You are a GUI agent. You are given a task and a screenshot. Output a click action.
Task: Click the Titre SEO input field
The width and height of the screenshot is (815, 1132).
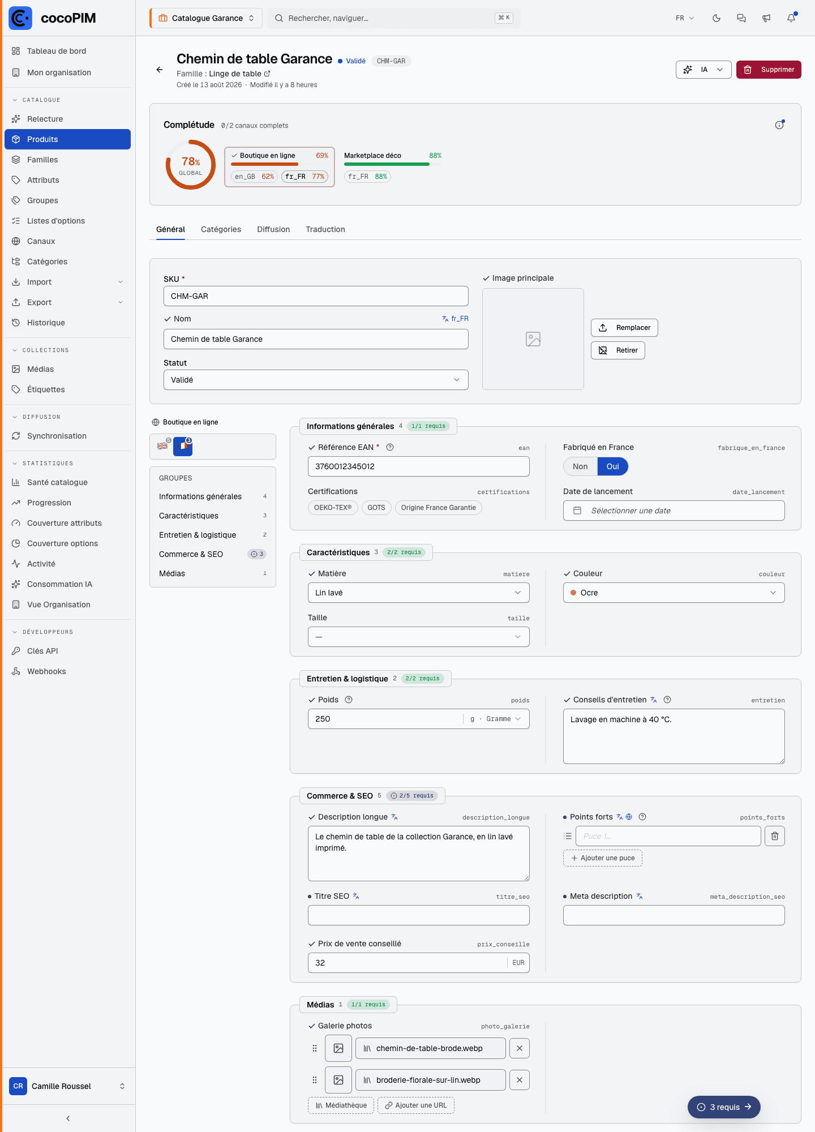(x=419, y=915)
